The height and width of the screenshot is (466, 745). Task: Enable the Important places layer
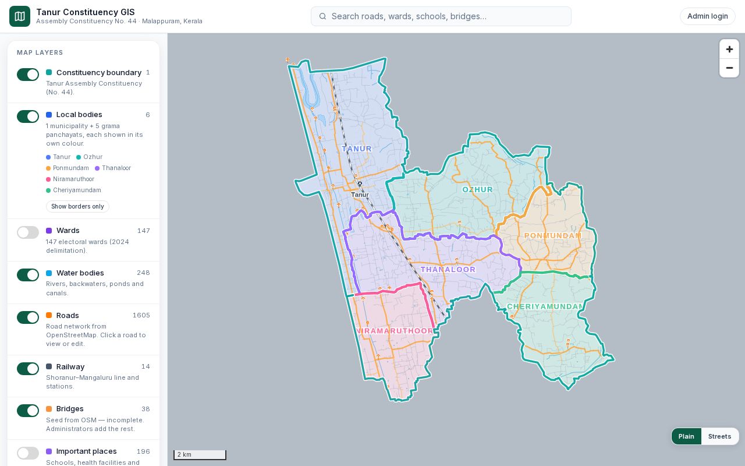pos(28,453)
